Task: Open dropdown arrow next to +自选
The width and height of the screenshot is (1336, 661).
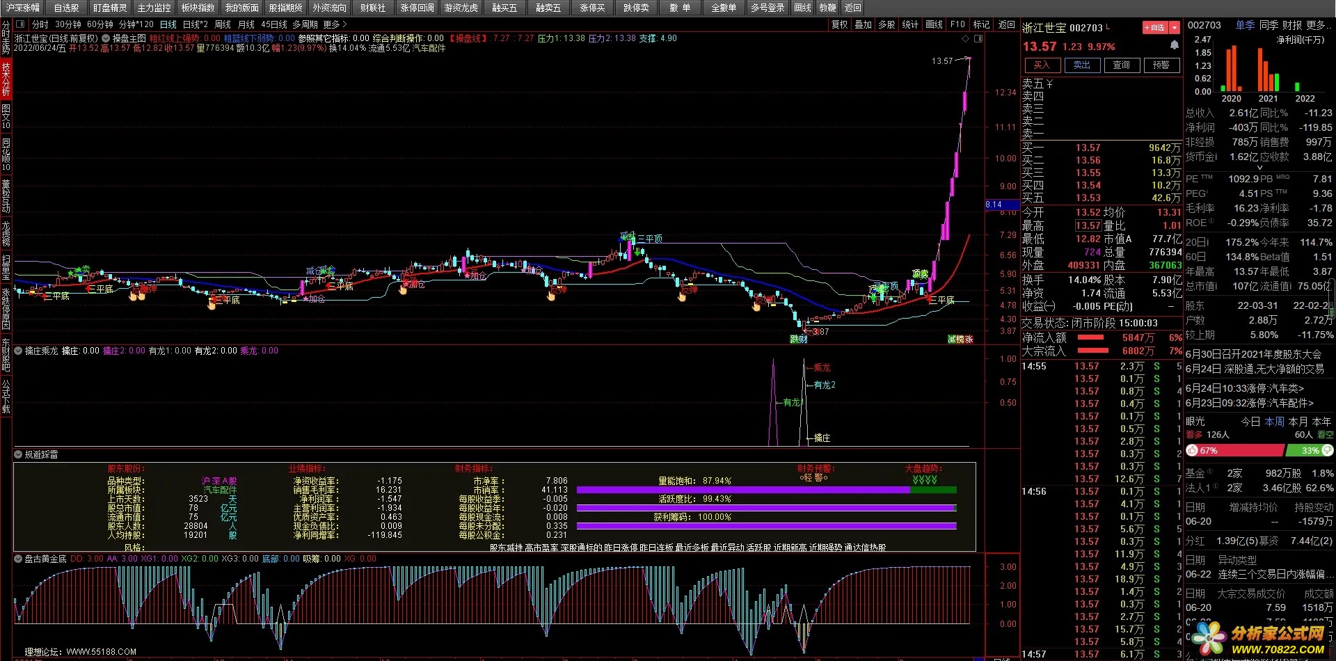Action: point(1175,28)
